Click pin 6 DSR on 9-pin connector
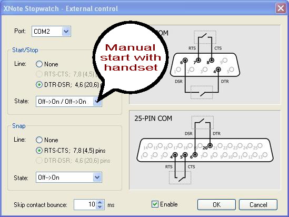 pyautogui.click(x=185, y=60)
